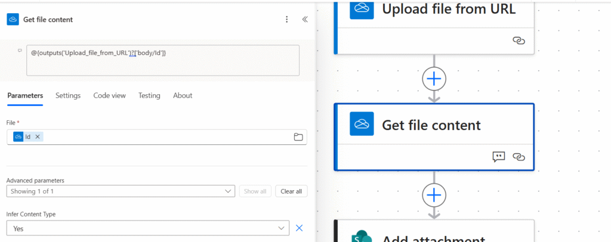Click OneDrive icon on Get file content card
The height and width of the screenshot is (242, 611).
[362, 124]
